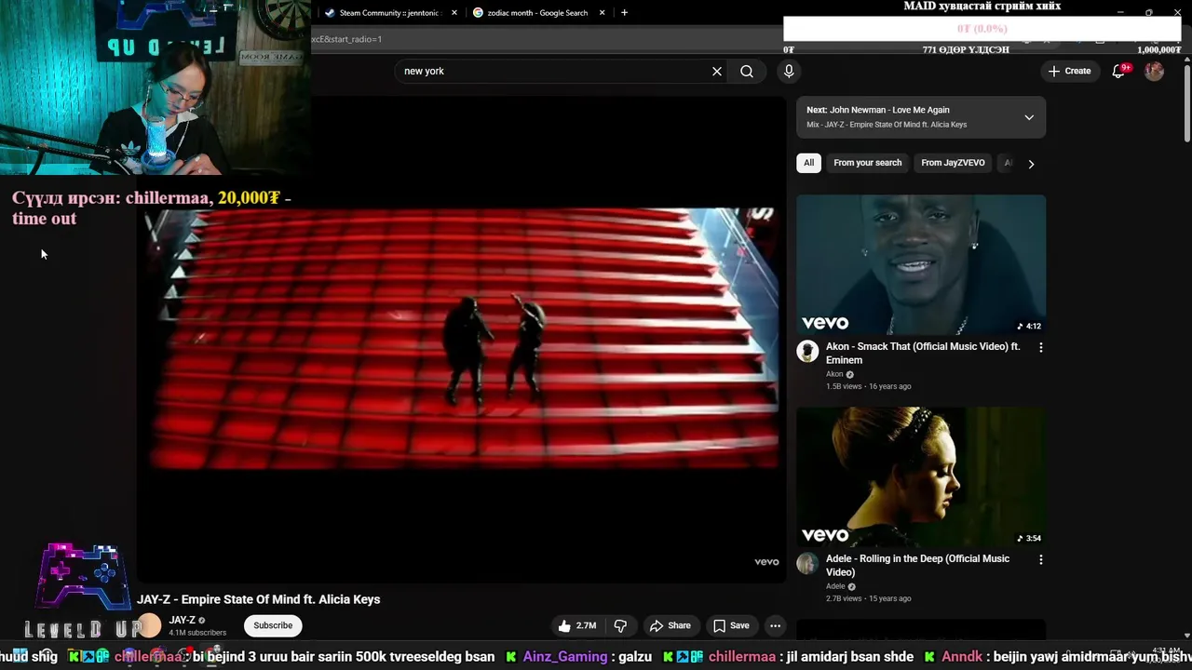Select the 'All' filter chip
This screenshot has height=670, width=1192.
coord(808,163)
